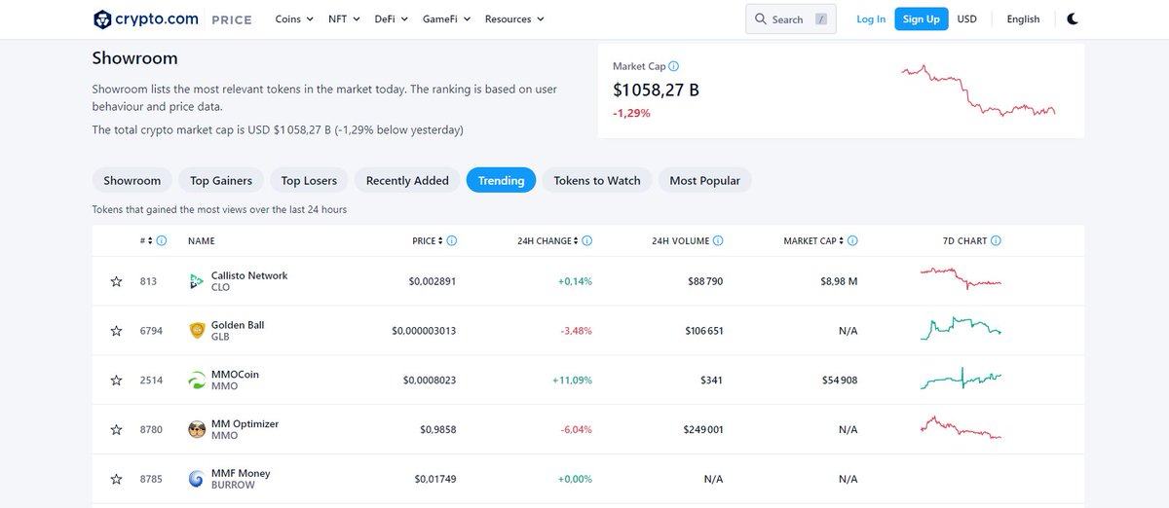1169x508 pixels.
Task: Click MMOCoin change +11,09%
Action: coord(573,381)
